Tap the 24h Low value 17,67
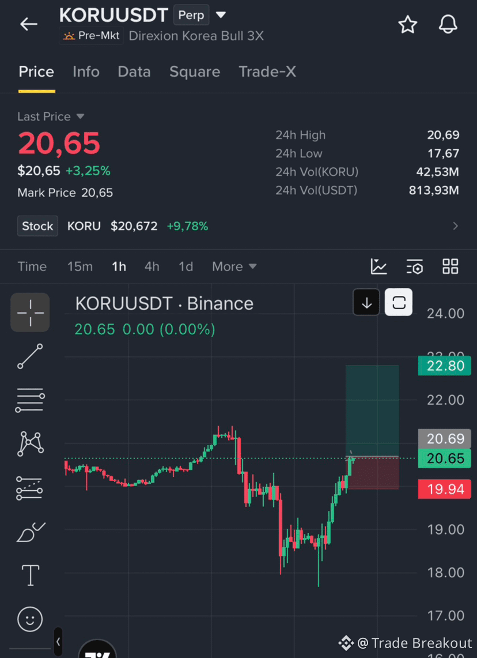 (444, 153)
